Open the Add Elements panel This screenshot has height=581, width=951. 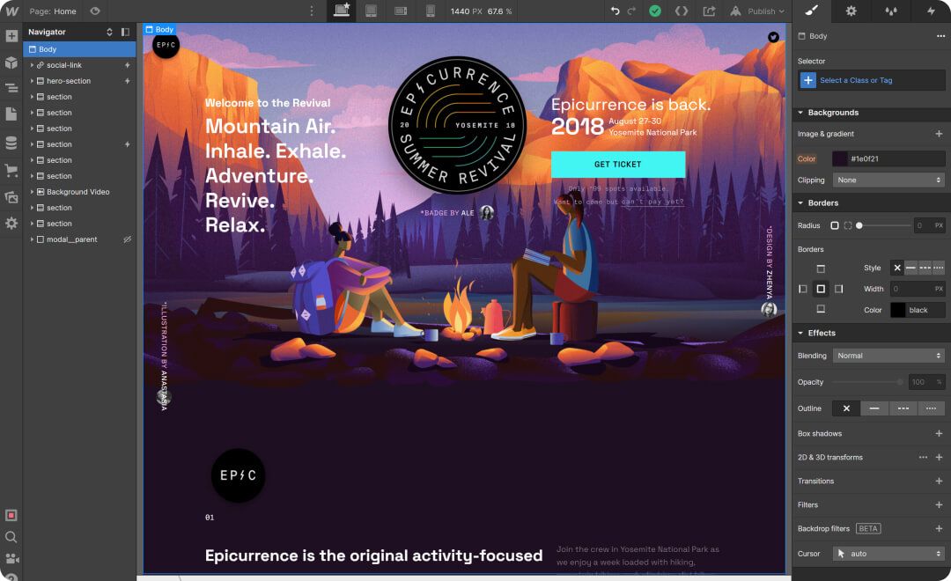[x=11, y=36]
